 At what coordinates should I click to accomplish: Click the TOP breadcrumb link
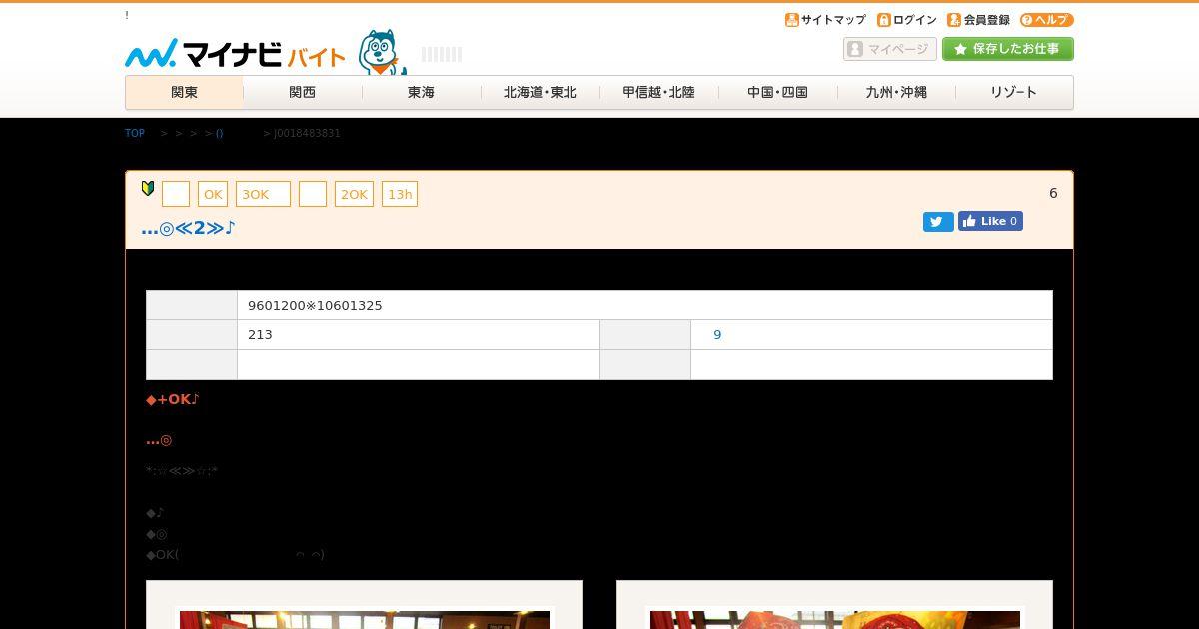pyautogui.click(x=135, y=133)
